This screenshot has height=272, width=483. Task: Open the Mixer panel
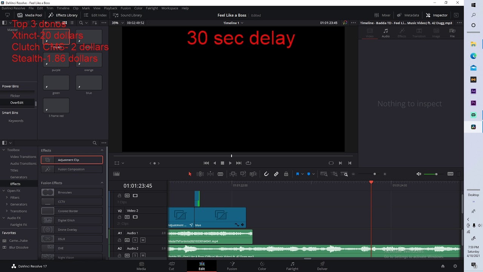[x=382, y=15]
